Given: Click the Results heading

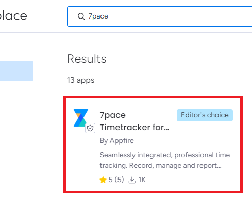Looking at the screenshot, I should (87, 59).
